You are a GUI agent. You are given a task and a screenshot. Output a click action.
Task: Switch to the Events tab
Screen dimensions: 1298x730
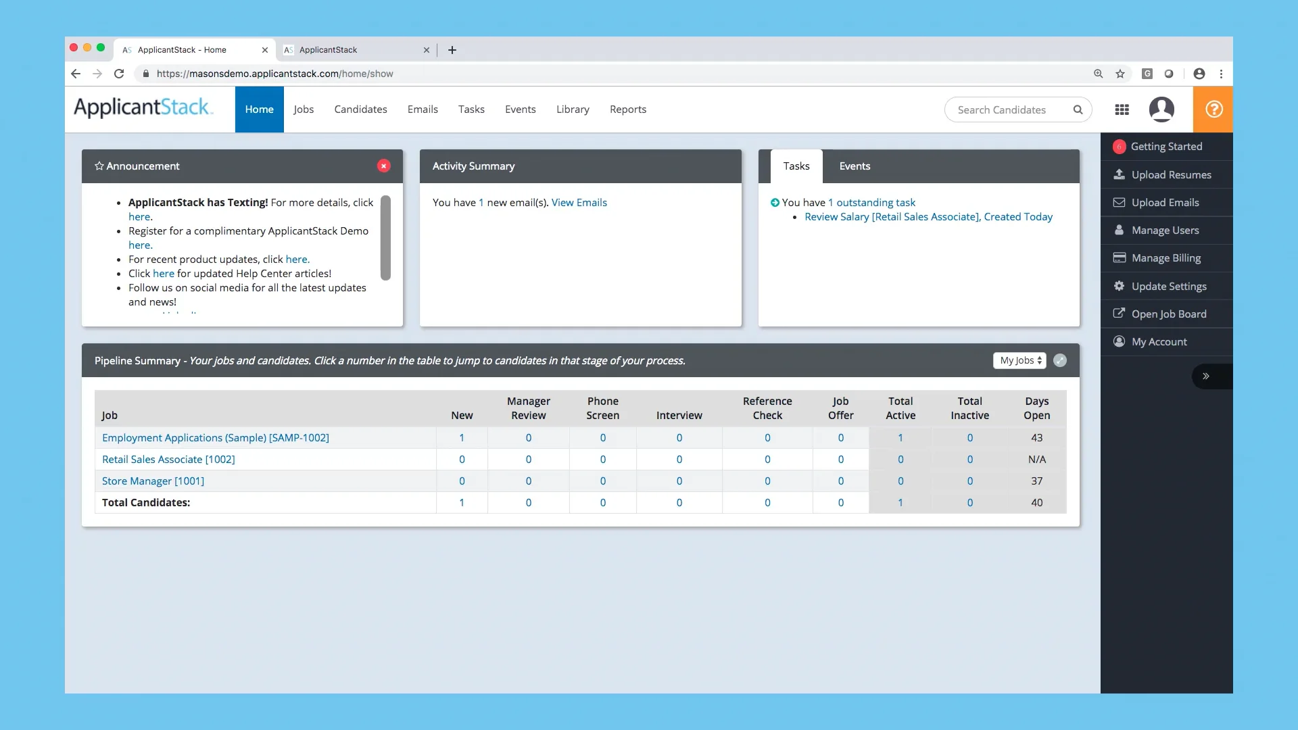pos(855,166)
